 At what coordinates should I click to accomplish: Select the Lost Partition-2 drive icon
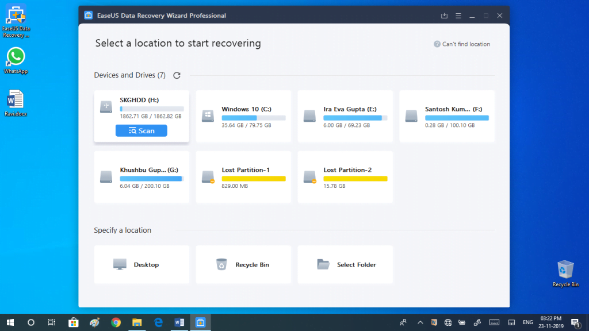309,177
